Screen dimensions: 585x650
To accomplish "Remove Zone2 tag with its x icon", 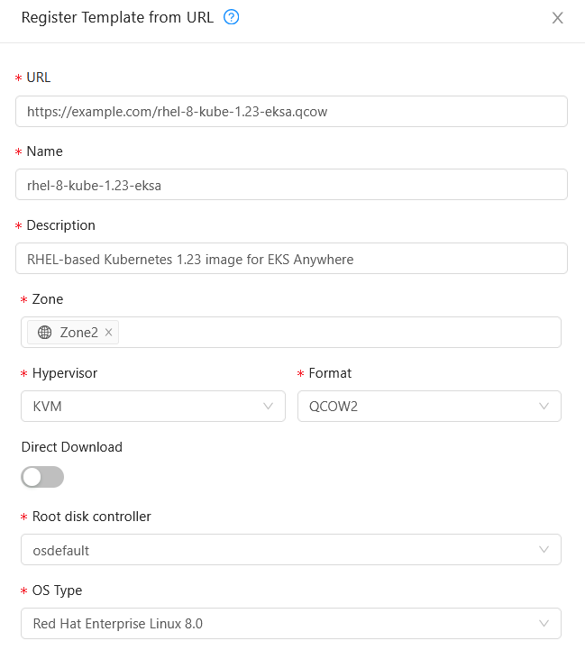I will pyautogui.click(x=109, y=333).
